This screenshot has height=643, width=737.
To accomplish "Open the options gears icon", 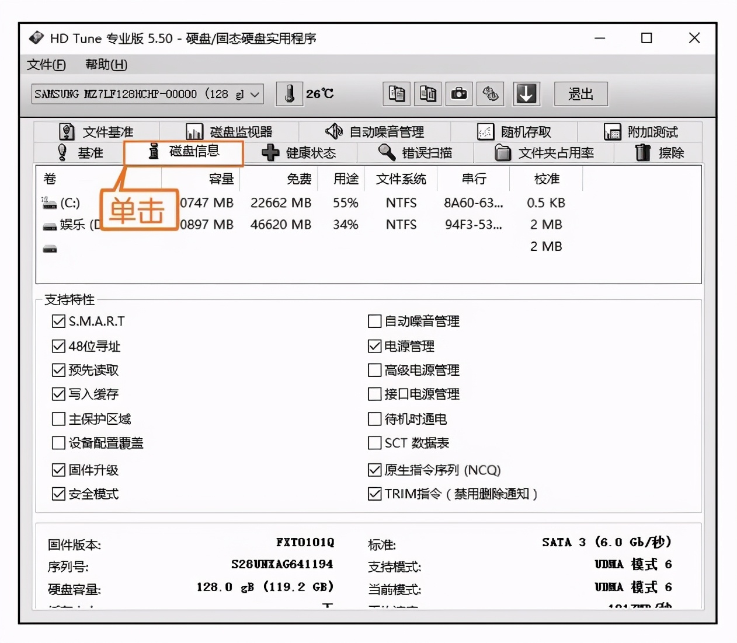I will pos(491,93).
